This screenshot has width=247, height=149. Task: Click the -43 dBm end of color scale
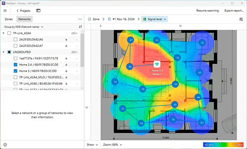[x=238, y=145]
